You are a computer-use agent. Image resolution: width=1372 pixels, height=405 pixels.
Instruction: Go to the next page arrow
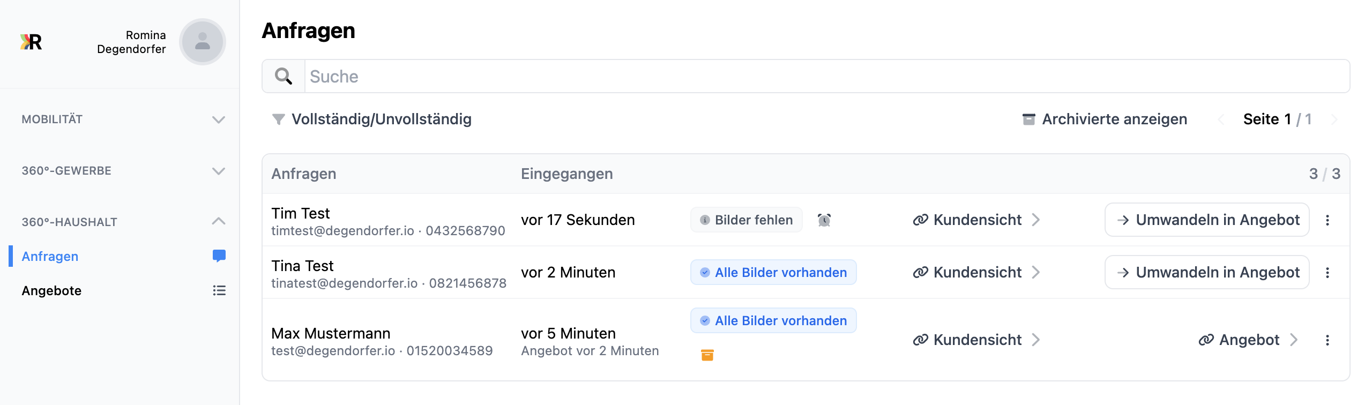coord(1334,119)
